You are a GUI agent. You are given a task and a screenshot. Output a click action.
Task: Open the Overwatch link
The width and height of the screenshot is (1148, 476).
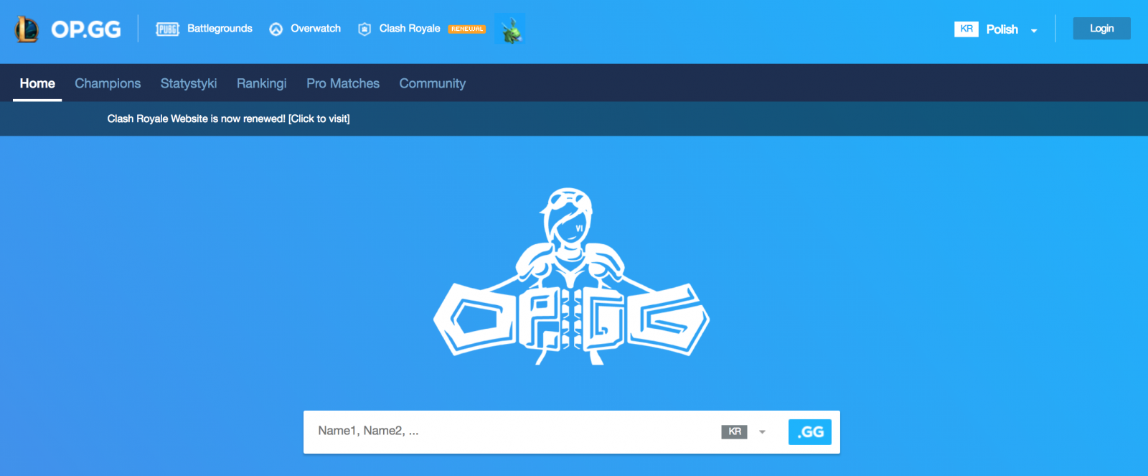[316, 29]
